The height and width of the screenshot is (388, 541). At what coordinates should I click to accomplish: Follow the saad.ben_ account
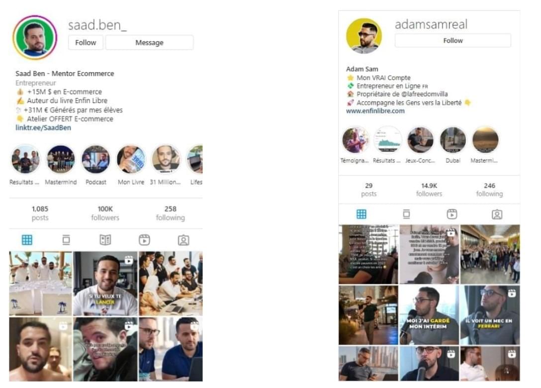(86, 42)
